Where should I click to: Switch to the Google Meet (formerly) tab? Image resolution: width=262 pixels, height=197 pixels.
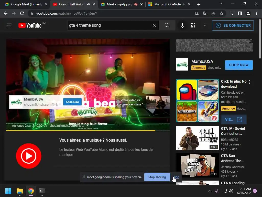pyautogui.click(x=26, y=4)
